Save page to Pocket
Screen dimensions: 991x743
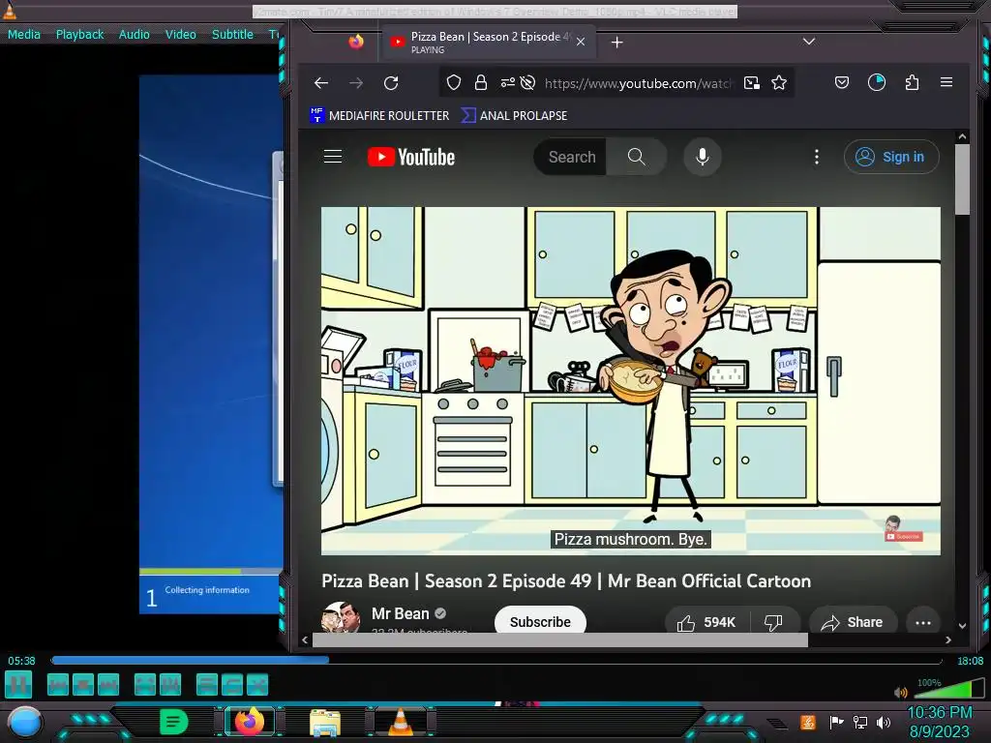842,82
